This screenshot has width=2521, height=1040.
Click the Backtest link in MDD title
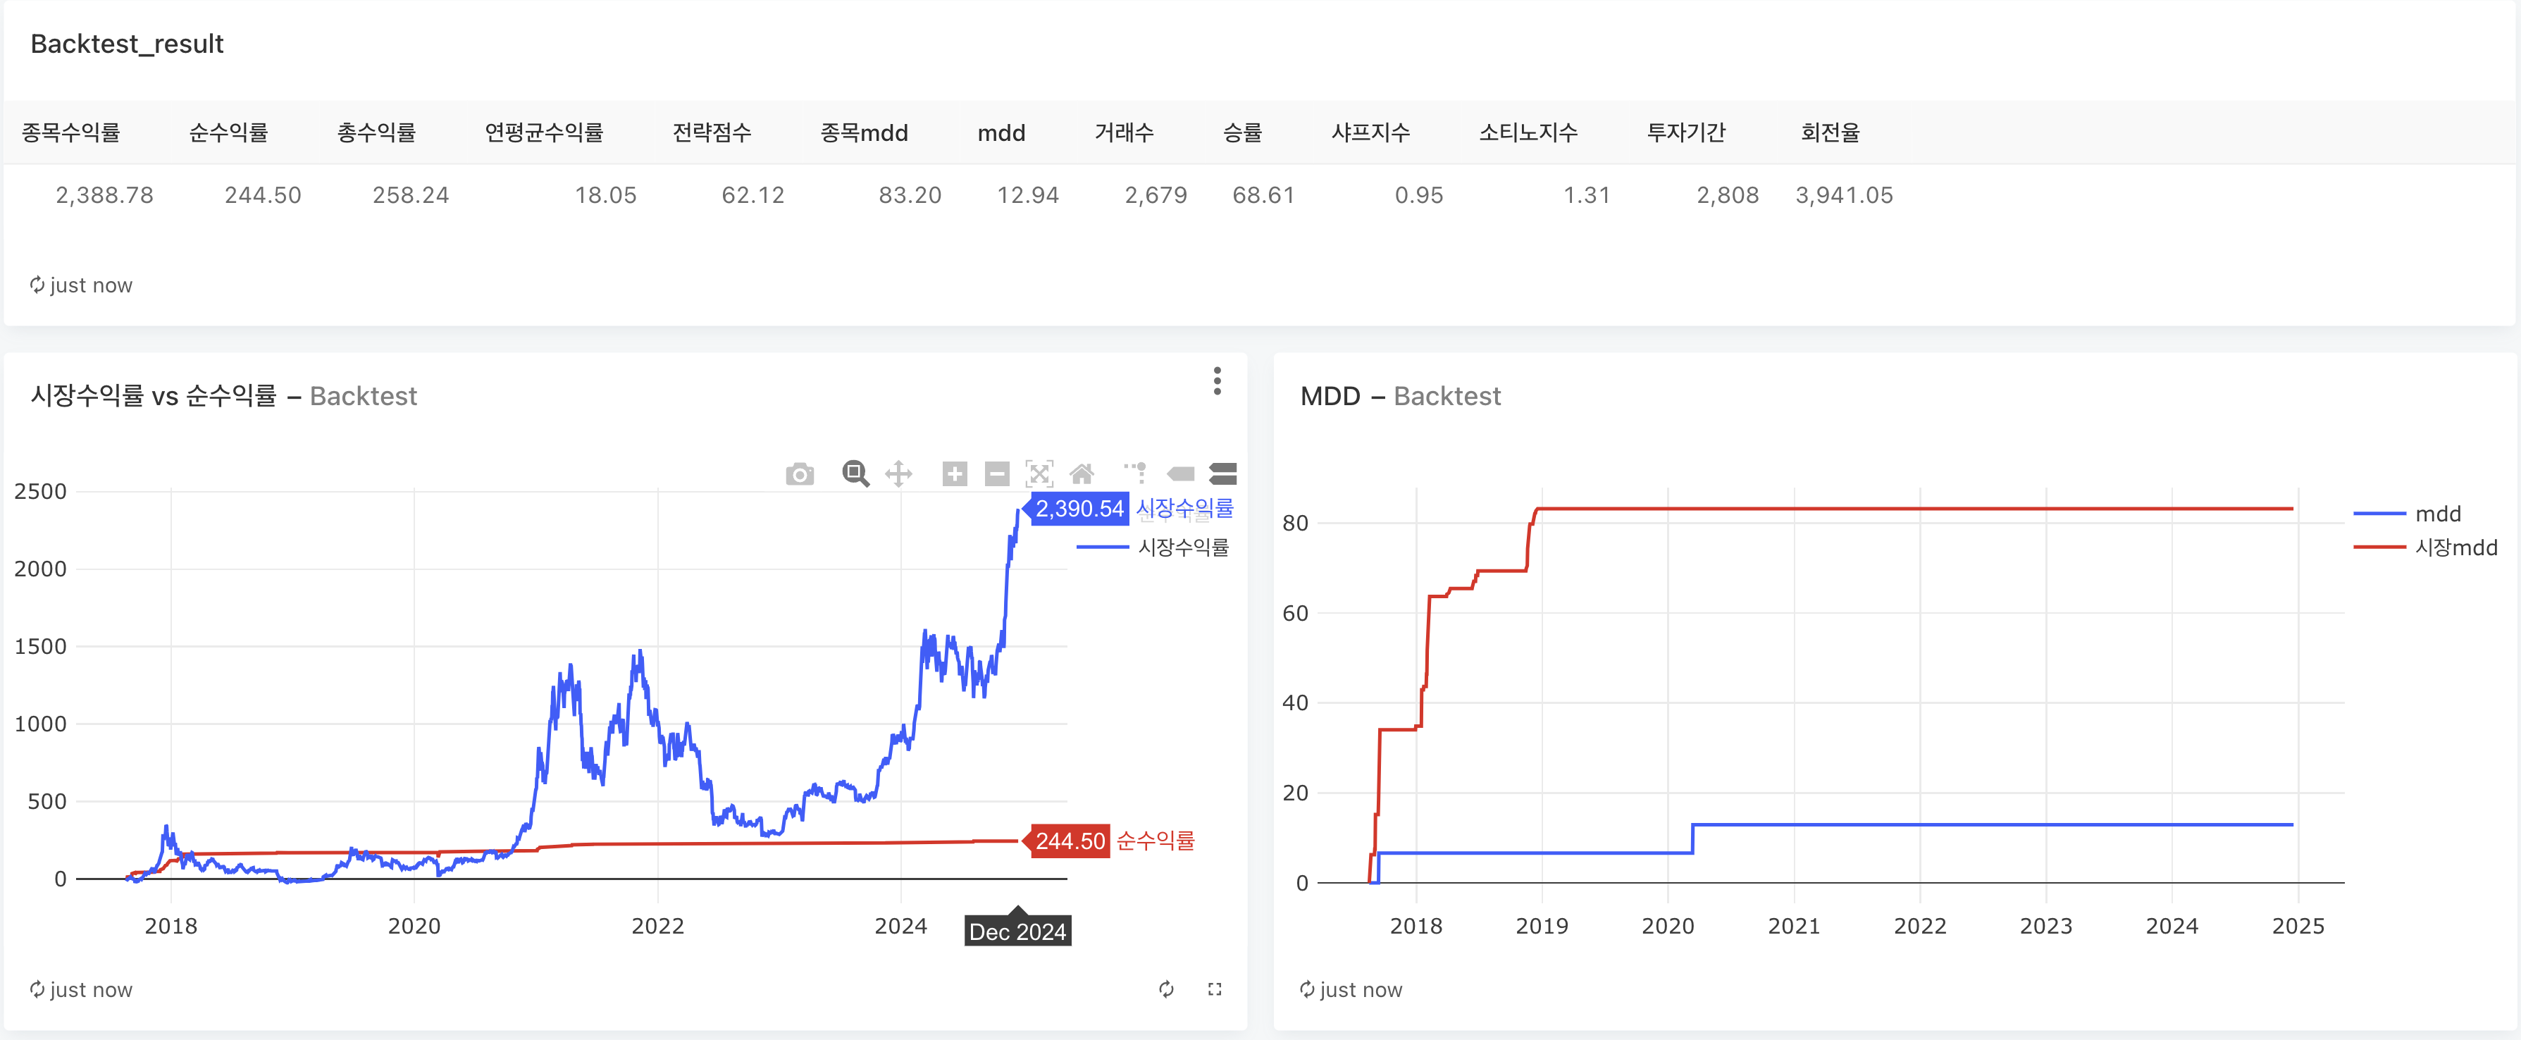click(1447, 396)
